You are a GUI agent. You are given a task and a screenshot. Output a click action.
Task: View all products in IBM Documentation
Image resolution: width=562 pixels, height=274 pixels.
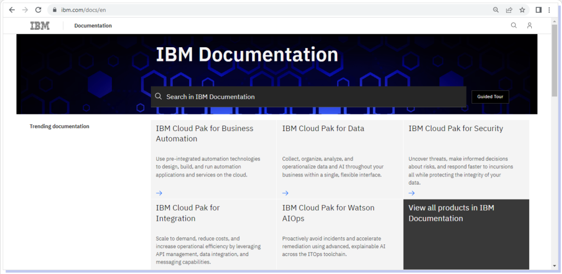[466, 235]
